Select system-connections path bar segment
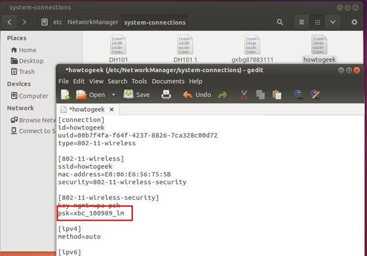The width and height of the screenshot is (367, 256). [155, 22]
